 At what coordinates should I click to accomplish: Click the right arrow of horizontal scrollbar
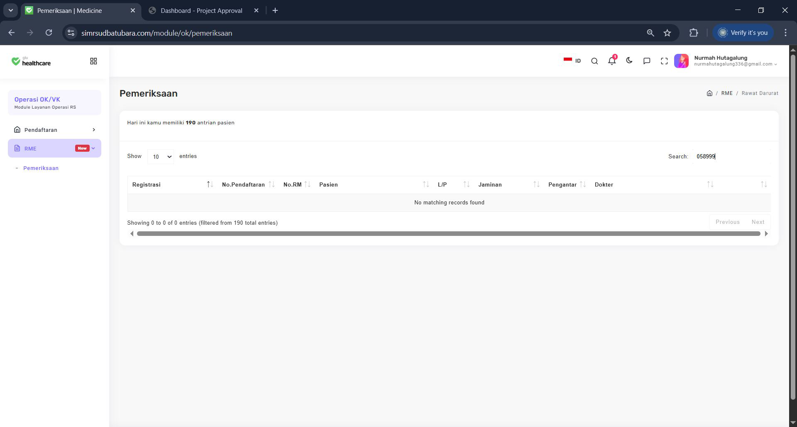click(766, 234)
